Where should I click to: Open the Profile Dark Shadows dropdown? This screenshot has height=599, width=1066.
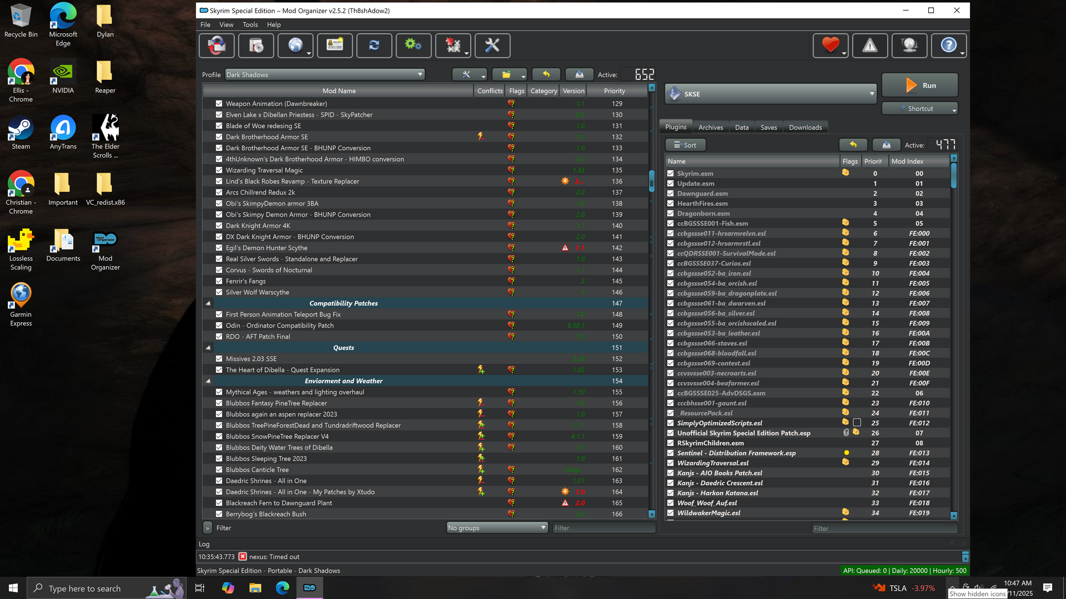coord(325,74)
